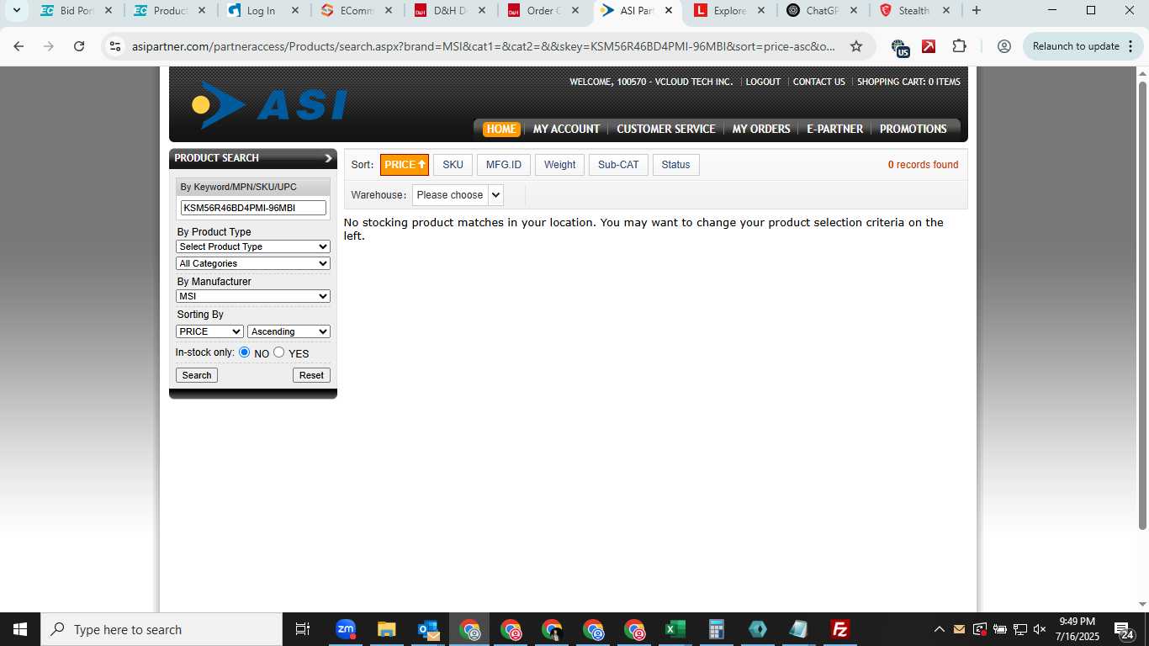Screen dimensions: 1149x646
Task: Click the LOGOUT link
Action: [763, 82]
